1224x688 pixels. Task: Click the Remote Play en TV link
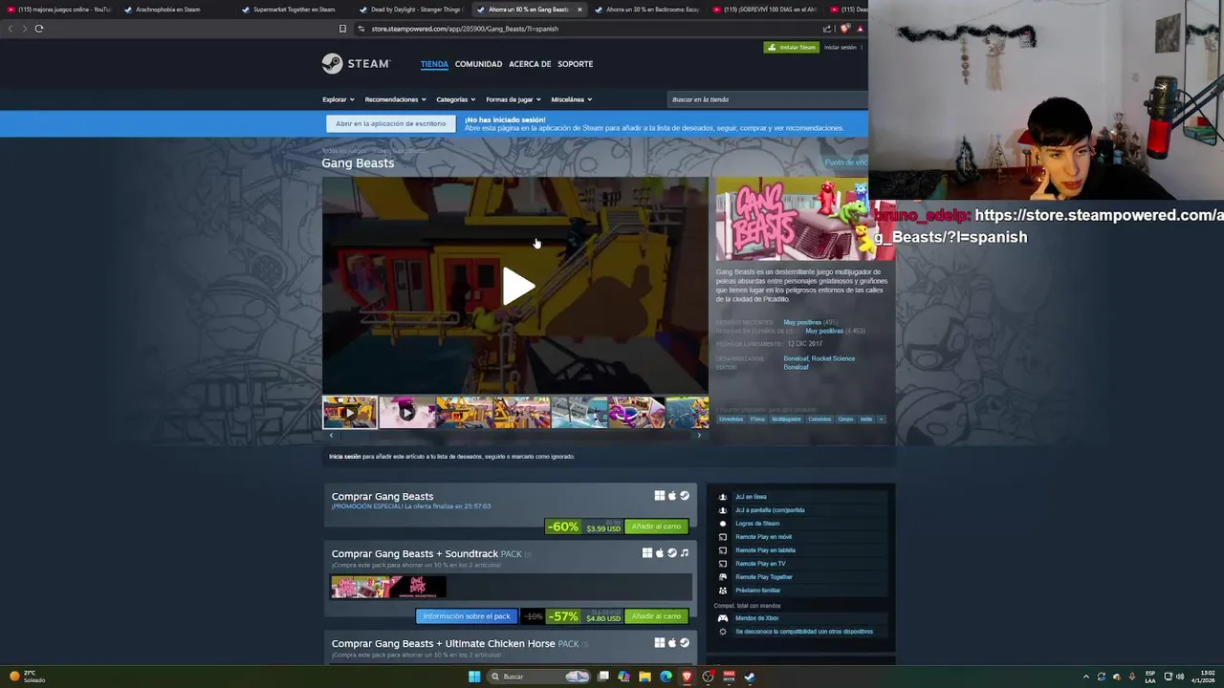tap(760, 564)
